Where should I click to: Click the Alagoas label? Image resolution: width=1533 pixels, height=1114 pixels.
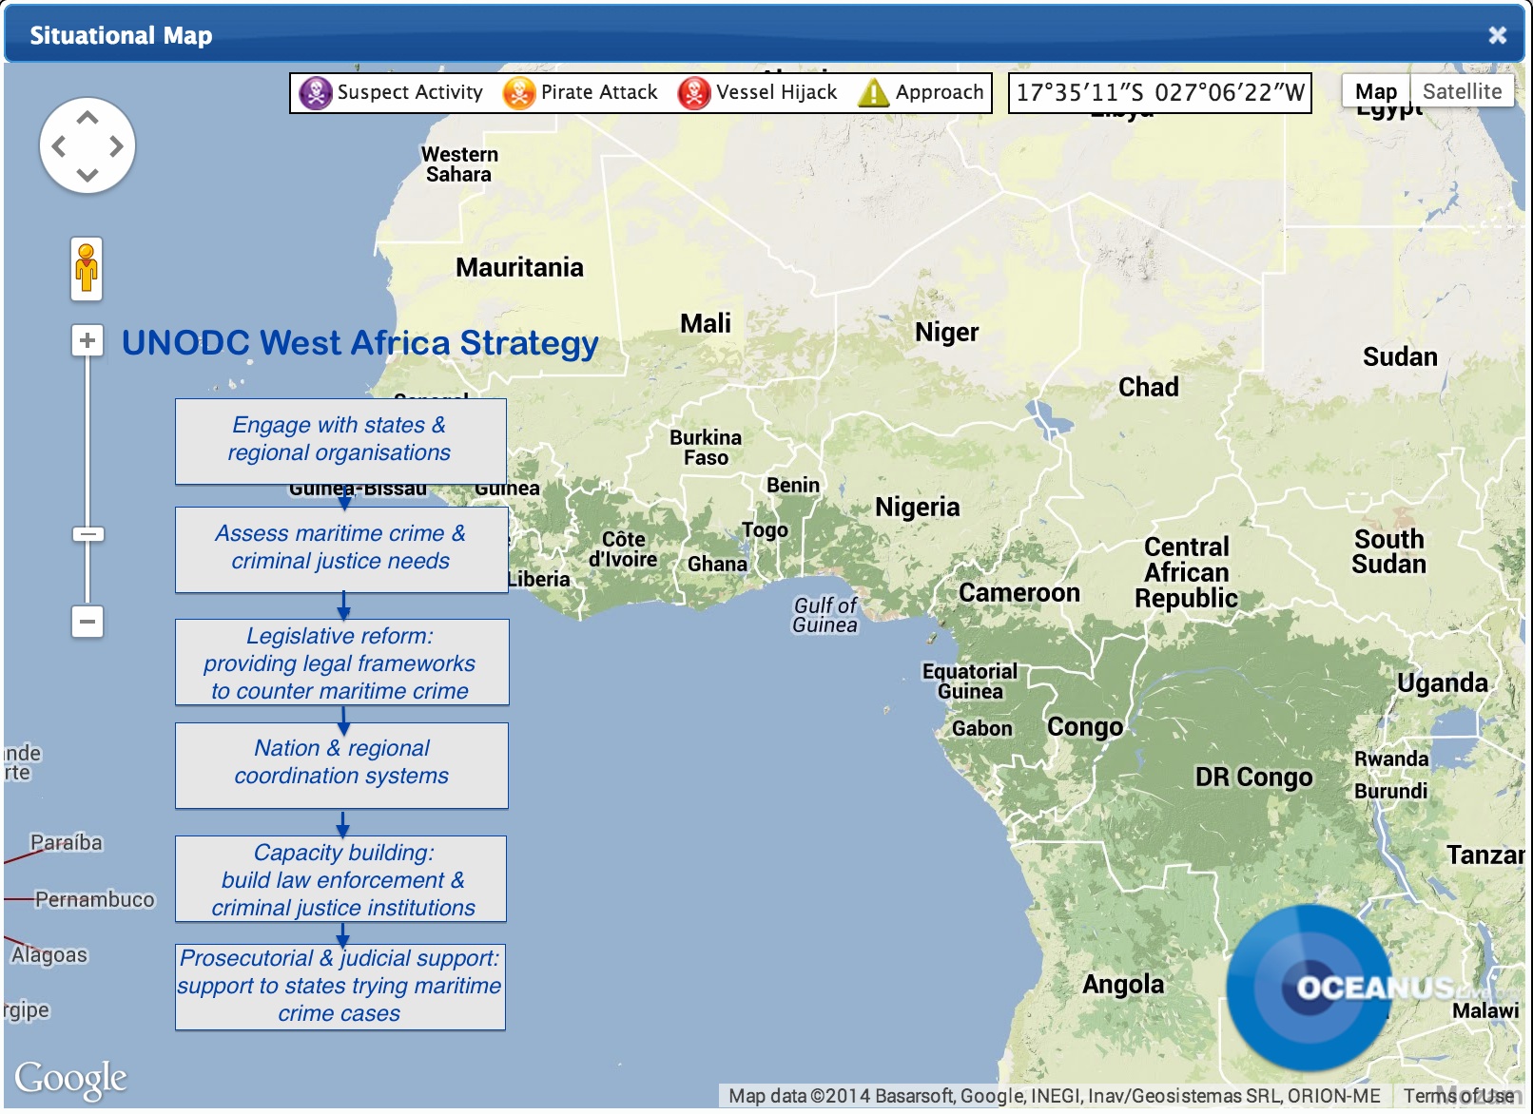pos(49,955)
